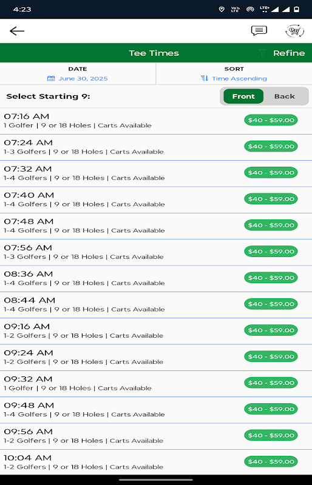Choose the 08:36 AM tee time row
This screenshot has width=312, height=485.
[156, 278]
